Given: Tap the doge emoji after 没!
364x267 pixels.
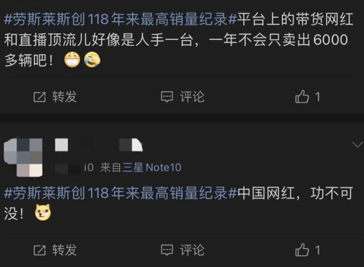Looking at the screenshot, I should [43, 212].
